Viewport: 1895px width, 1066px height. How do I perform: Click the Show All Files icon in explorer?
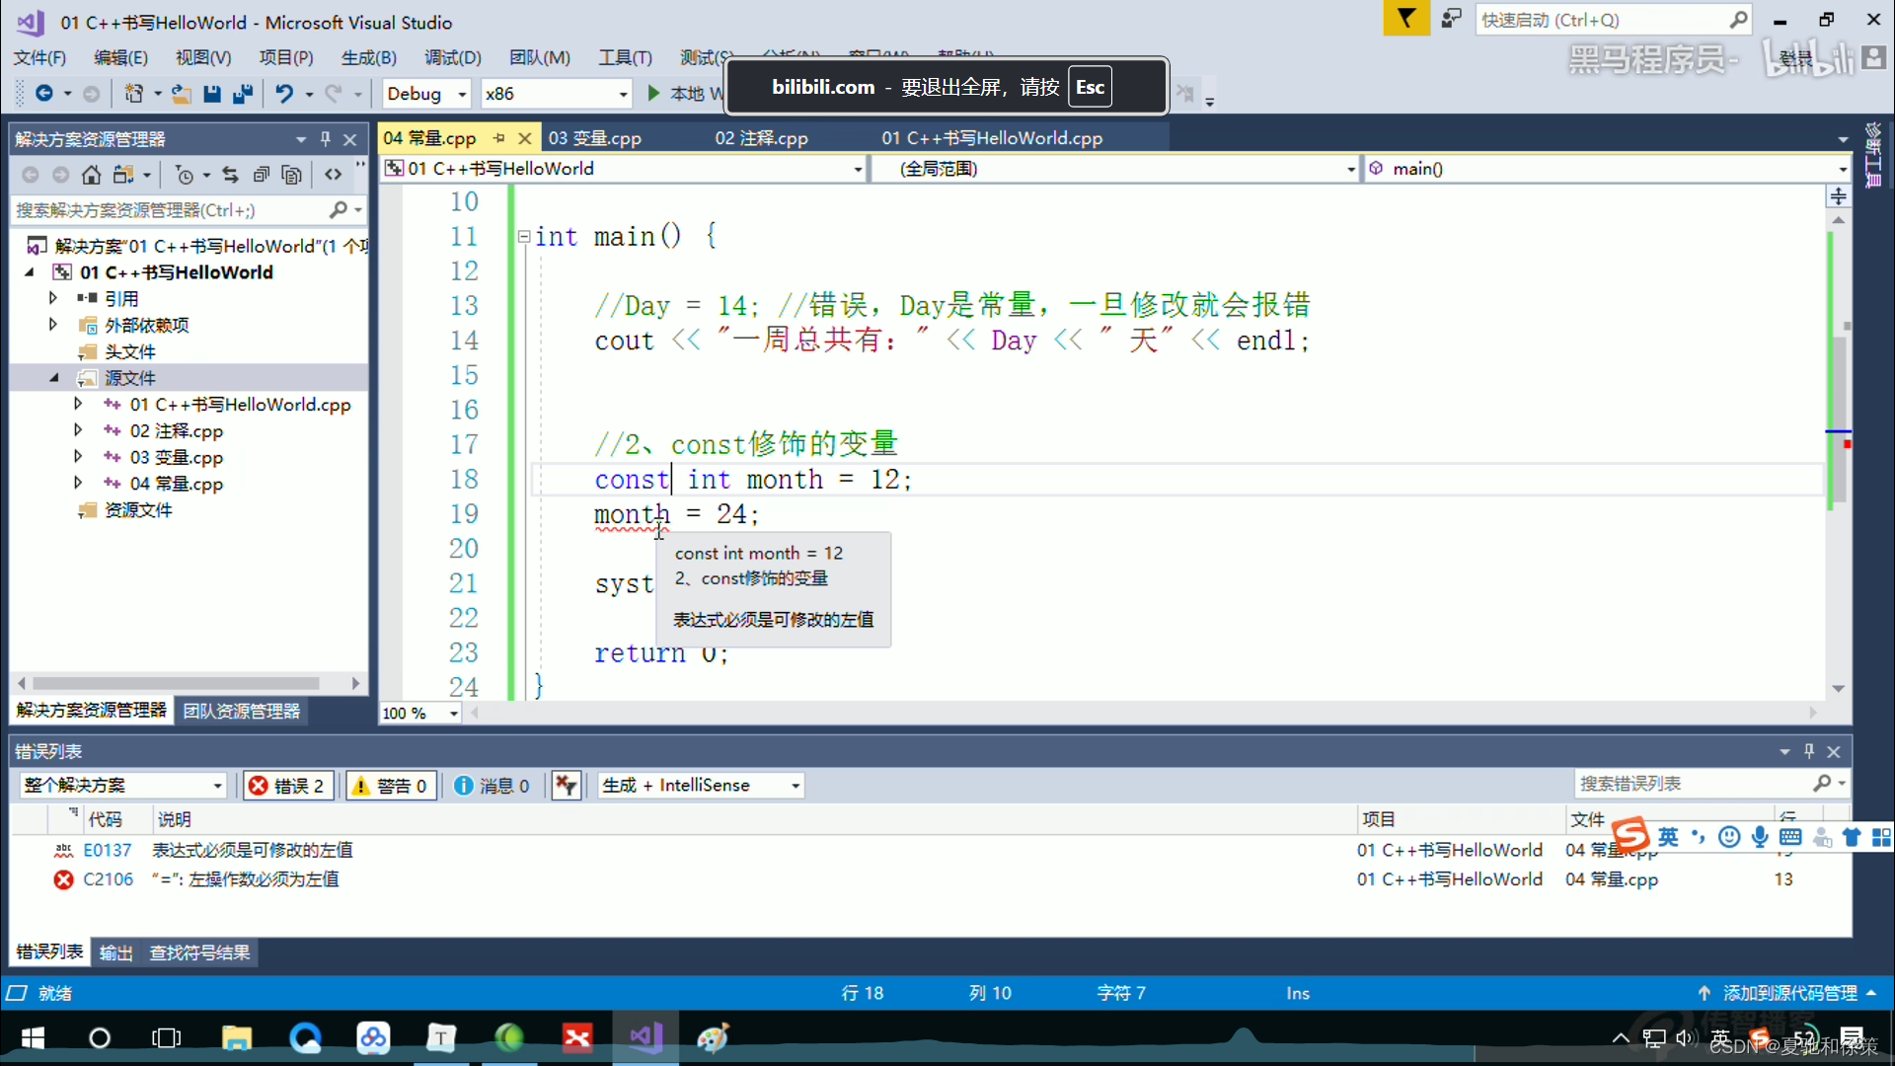291,175
